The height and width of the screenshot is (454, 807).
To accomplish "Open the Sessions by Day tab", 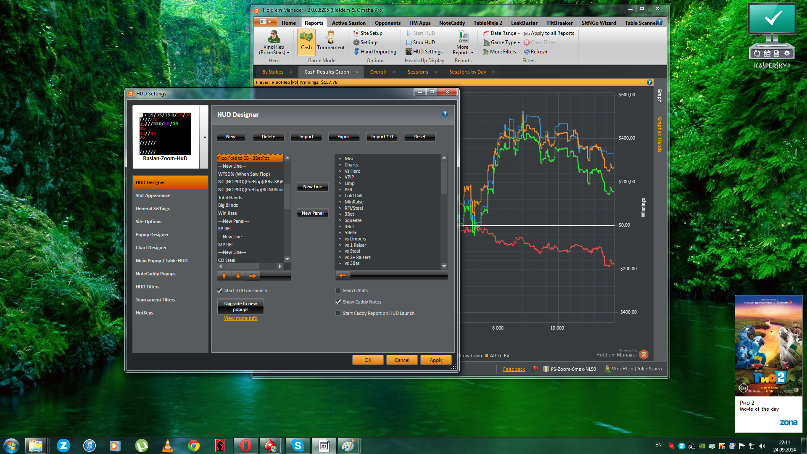I will pyautogui.click(x=467, y=72).
